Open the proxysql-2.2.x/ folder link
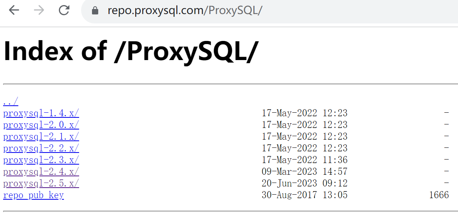 [41, 148]
